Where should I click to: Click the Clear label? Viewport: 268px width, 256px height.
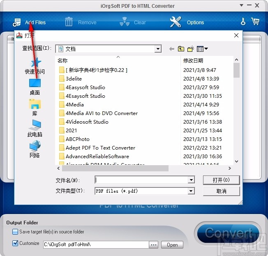140,23
